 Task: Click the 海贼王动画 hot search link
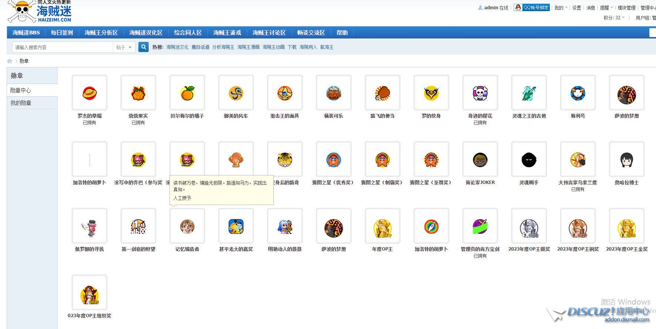(x=273, y=47)
